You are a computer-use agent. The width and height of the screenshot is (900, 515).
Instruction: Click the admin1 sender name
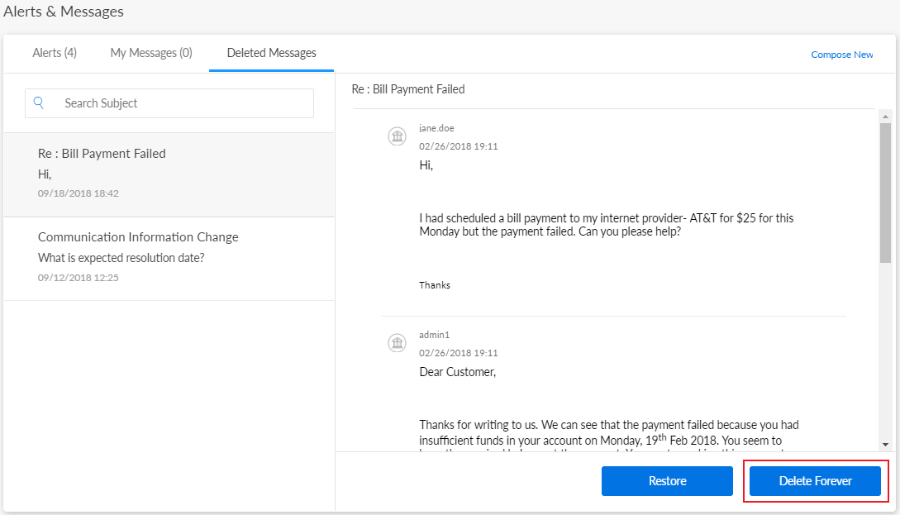434,335
